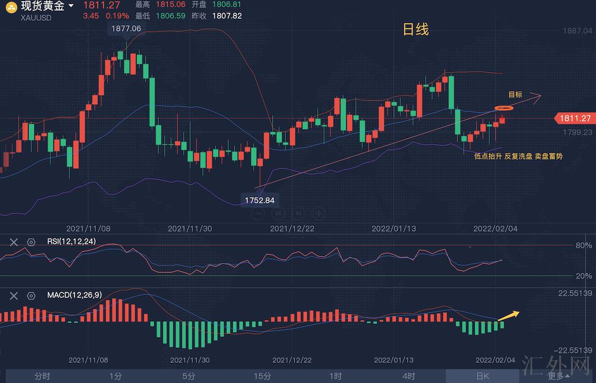Image resolution: width=596 pixels, height=383 pixels.
Task: Click the 1811.27 current price tag
Action: 574,118
